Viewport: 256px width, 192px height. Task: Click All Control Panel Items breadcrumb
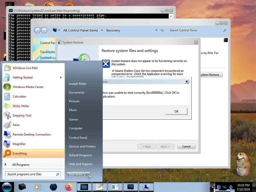(80, 30)
